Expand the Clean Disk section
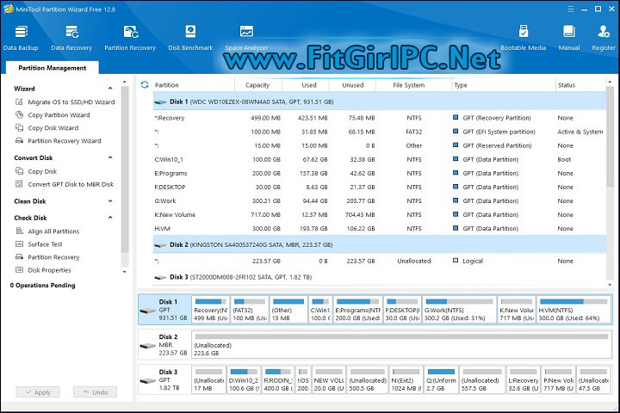The width and height of the screenshot is (620, 413). pos(110,201)
